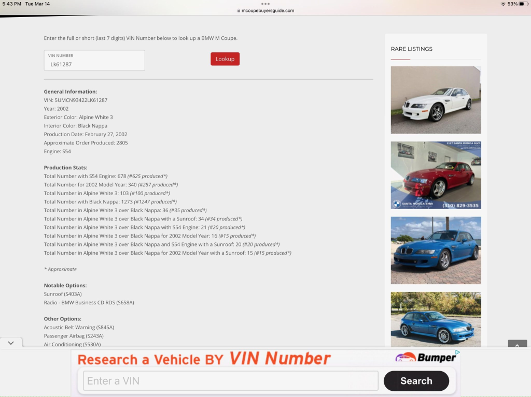Click the RARE LISTINGS heading
531x397 pixels.
click(411, 49)
